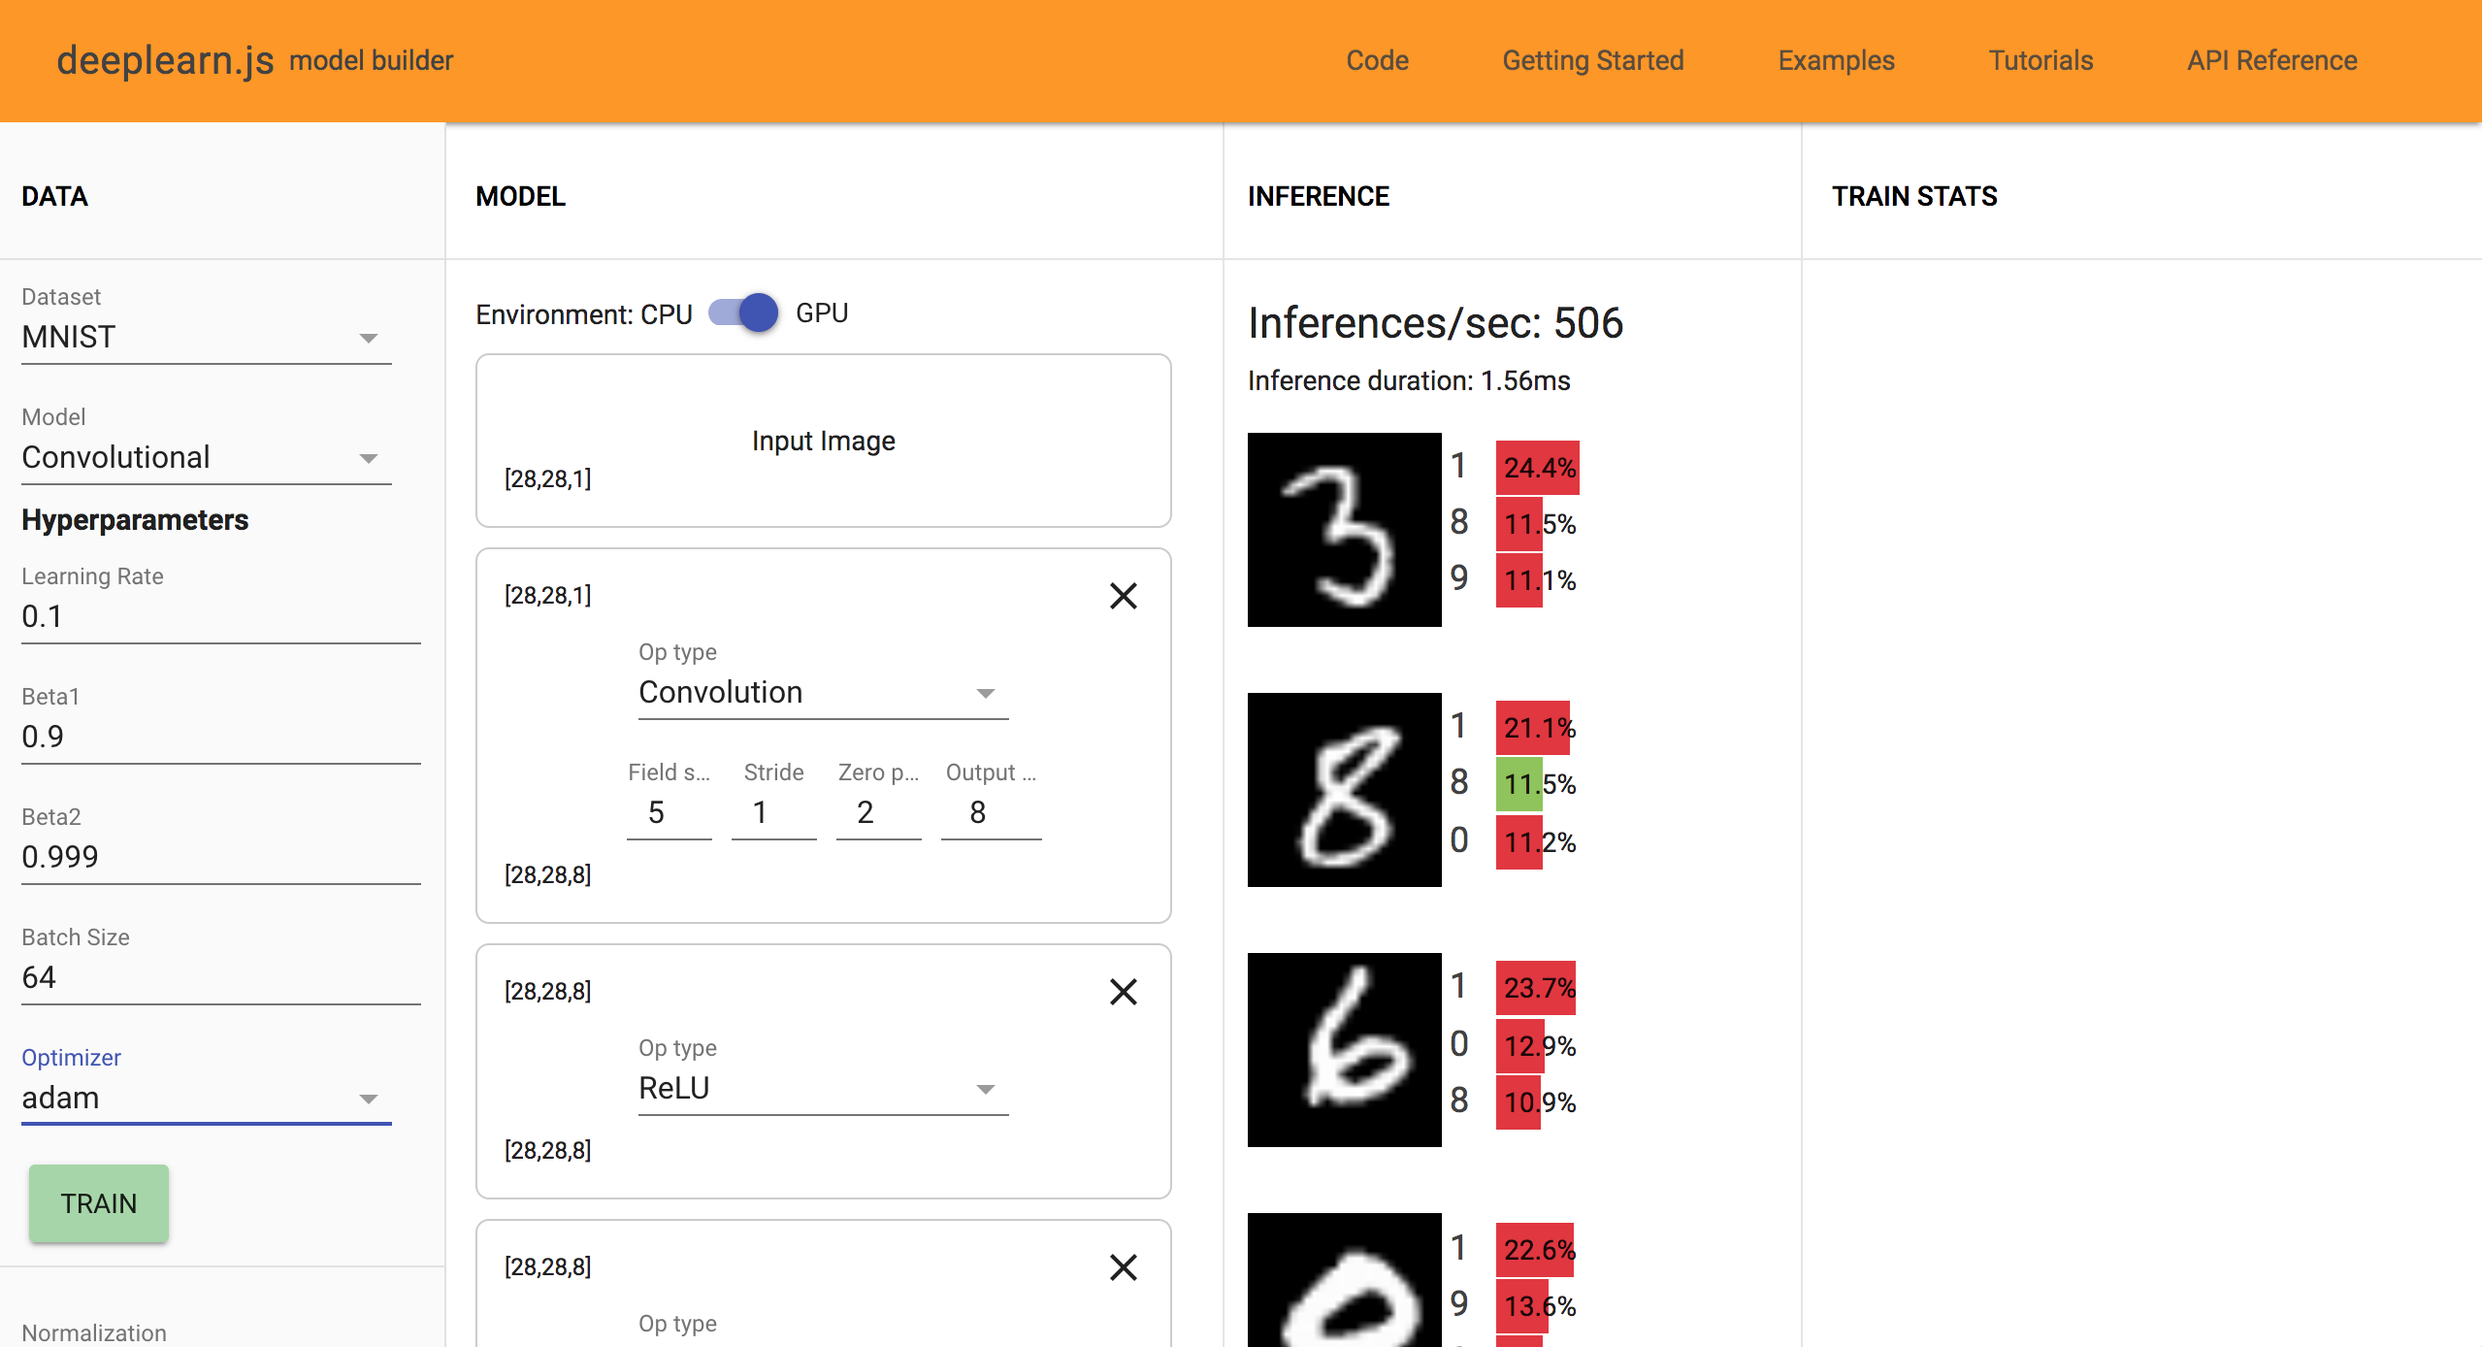Click the deeplearn.js model builder logo

click(254, 60)
